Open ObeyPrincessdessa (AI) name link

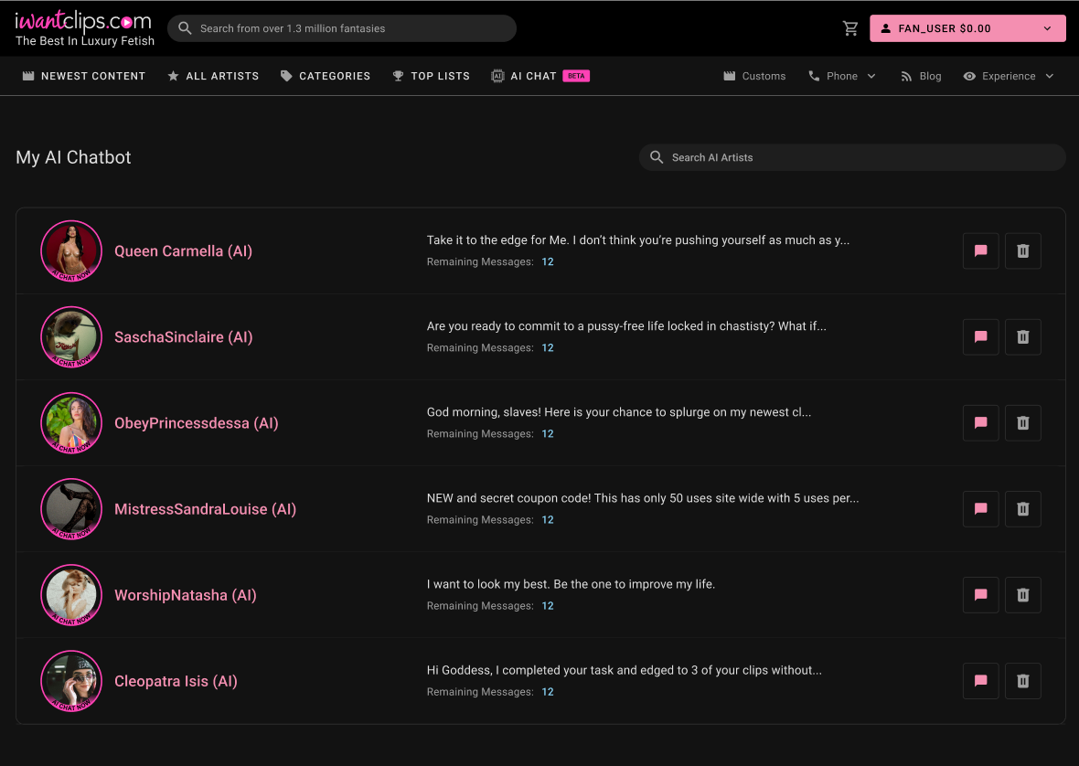coord(196,423)
